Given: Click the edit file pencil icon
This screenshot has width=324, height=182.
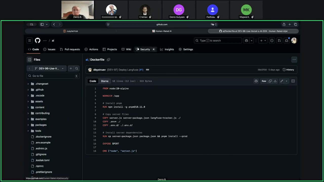Looking at the screenshot, I should tap(281, 81).
